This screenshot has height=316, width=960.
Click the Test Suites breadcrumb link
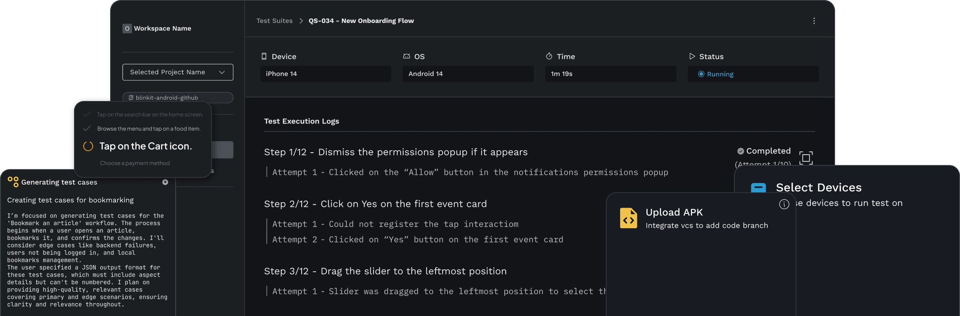[274, 21]
